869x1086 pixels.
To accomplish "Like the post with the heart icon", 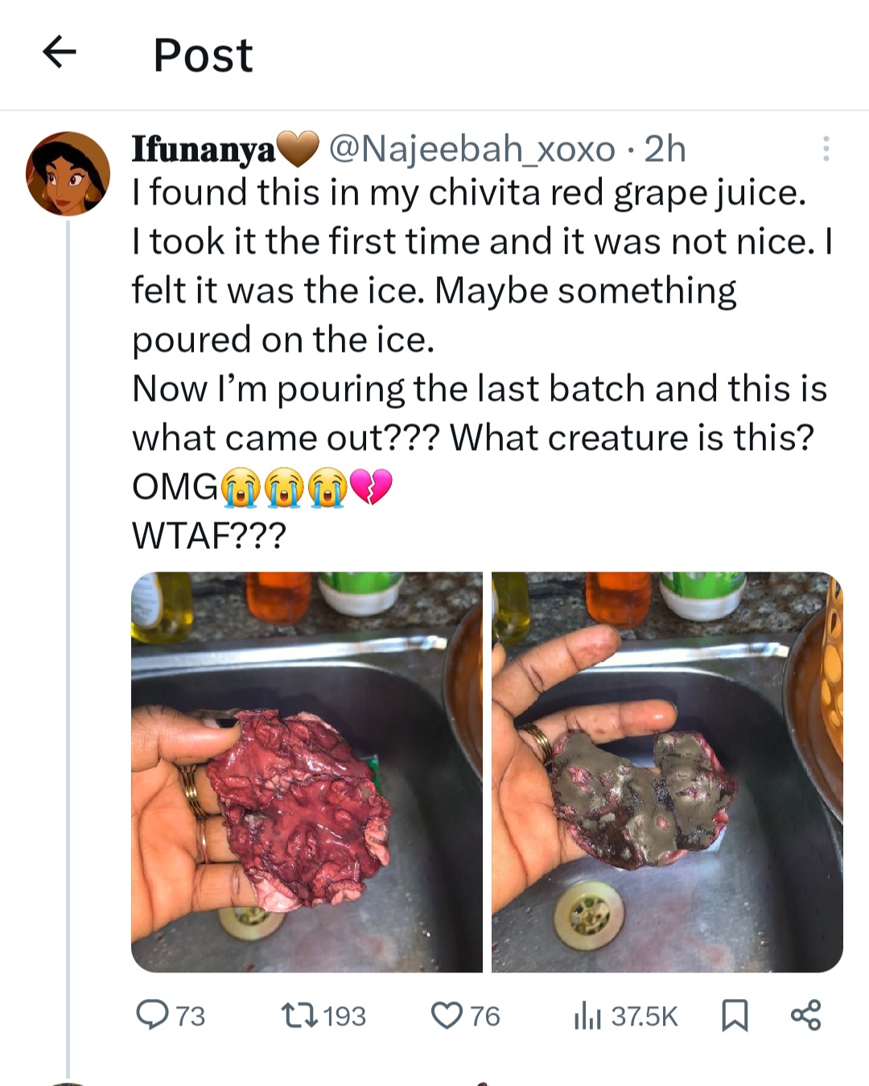I will (x=447, y=1015).
